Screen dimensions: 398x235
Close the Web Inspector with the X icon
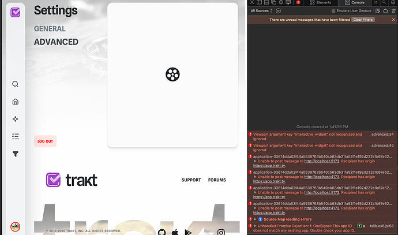(x=252, y=2)
